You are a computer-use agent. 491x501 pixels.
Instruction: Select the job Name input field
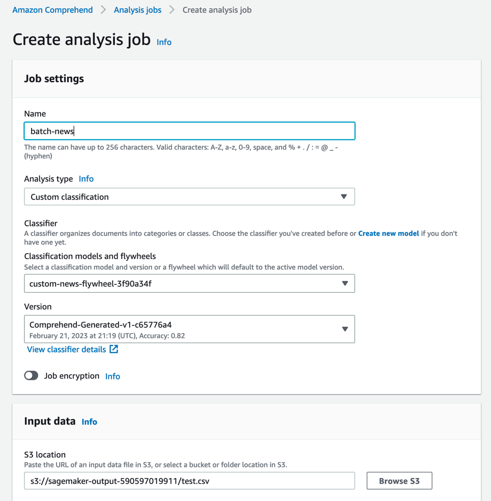click(x=189, y=131)
